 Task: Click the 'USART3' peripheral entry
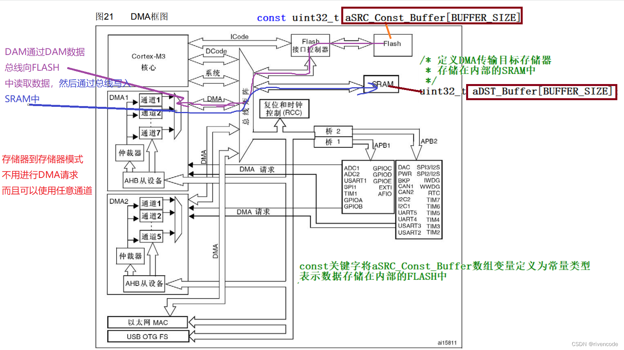click(409, 226)
